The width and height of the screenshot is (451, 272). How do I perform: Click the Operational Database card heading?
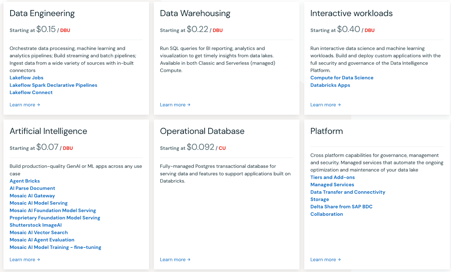tap(202, 131)
